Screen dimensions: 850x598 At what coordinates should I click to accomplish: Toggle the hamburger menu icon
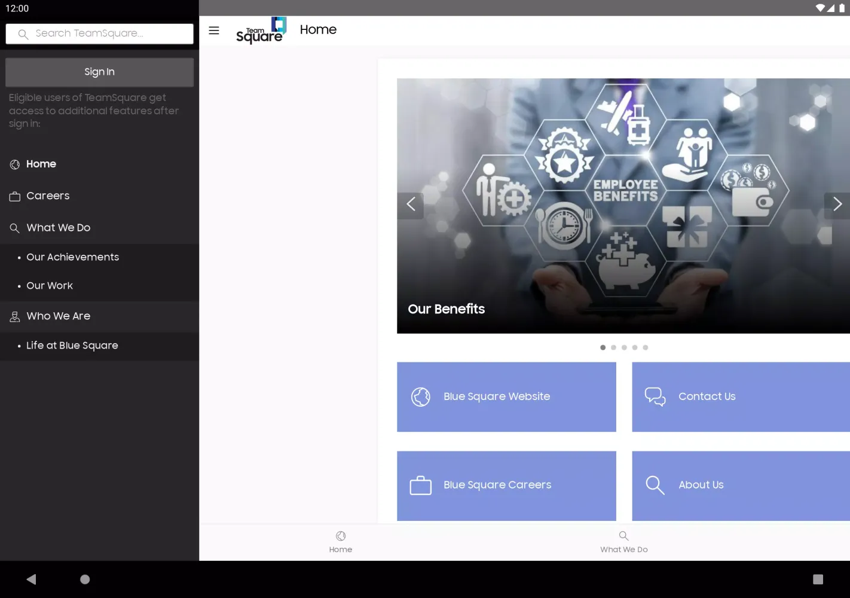[213, 30]
